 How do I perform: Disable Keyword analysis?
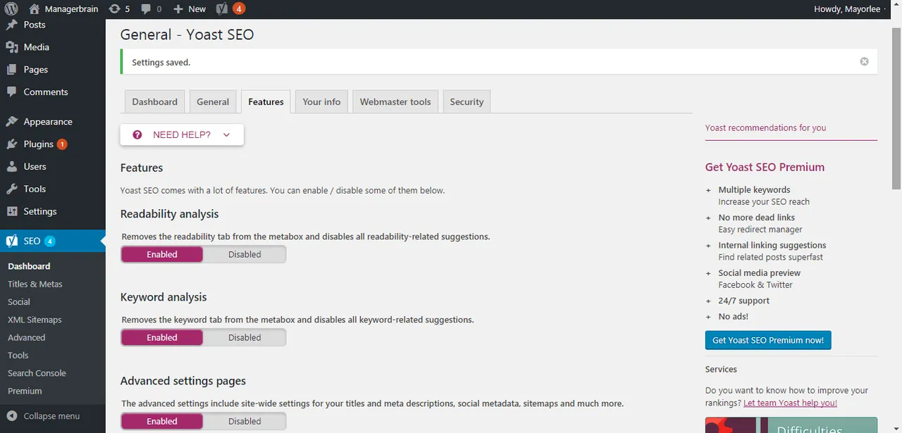(245, 338)
